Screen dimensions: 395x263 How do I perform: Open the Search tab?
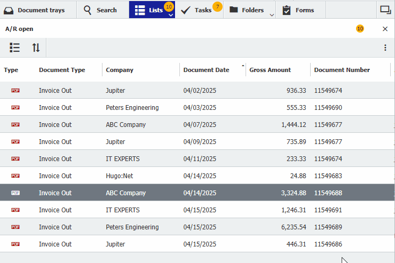pyautogui.click(x=101, y=10)
